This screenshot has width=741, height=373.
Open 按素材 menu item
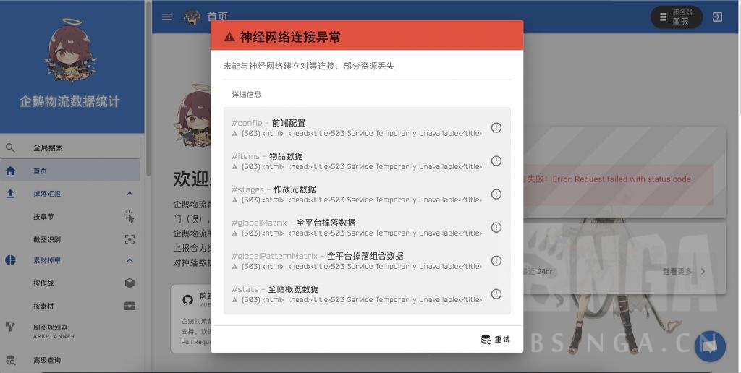[x=70, y=306]
